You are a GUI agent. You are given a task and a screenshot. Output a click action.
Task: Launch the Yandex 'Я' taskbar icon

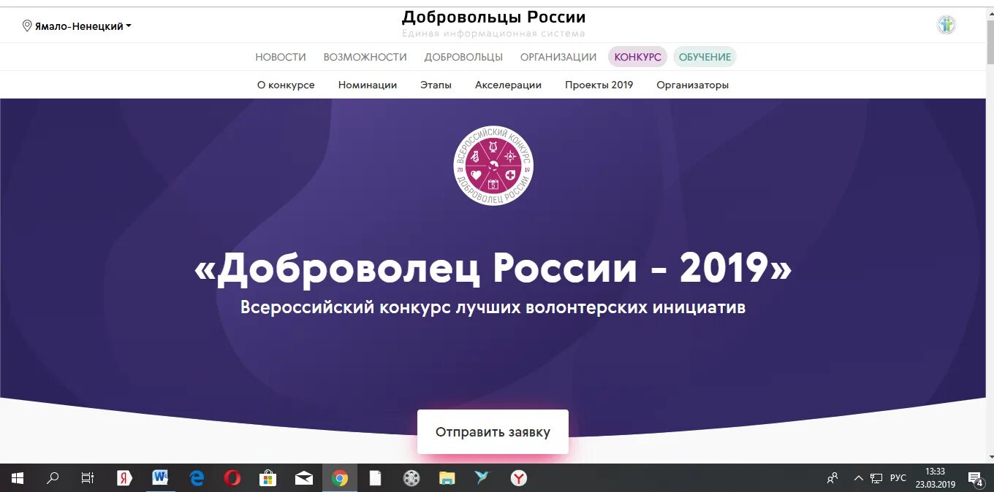tap(124, 478)
